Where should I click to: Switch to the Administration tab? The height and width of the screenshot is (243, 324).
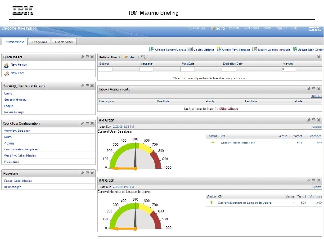coord(15,42)
